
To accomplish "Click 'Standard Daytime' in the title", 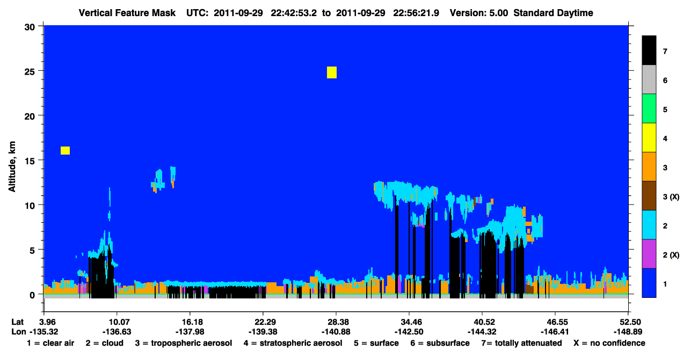I will pos(554,13).
